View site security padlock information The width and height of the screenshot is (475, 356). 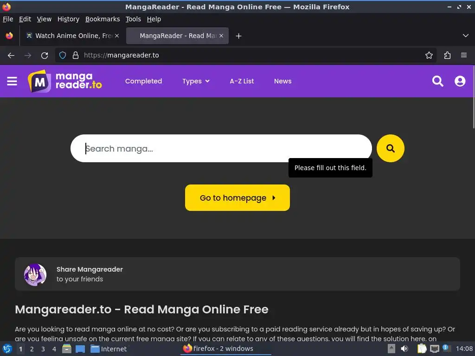[76, 56]
